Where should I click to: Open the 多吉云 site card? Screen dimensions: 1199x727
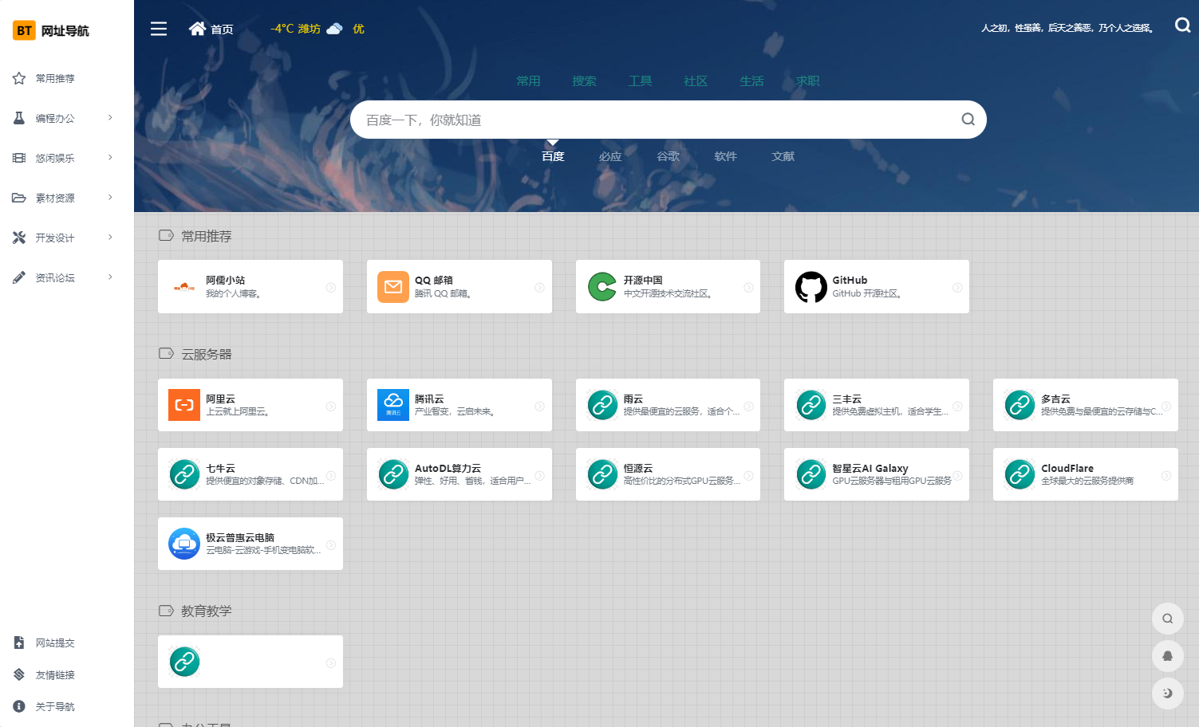point(1086,405)
